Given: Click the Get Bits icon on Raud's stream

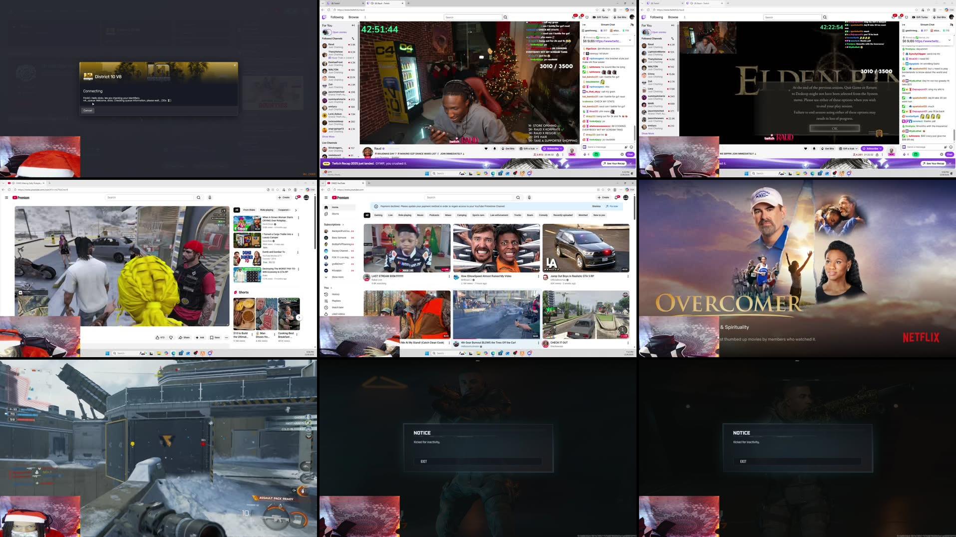Looking at the screenshot, I should (509, 148).
